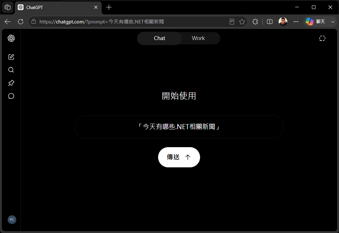Screen dimensions: 339x233
Task: Click the address bar URL
Action: tap(102, 22)
